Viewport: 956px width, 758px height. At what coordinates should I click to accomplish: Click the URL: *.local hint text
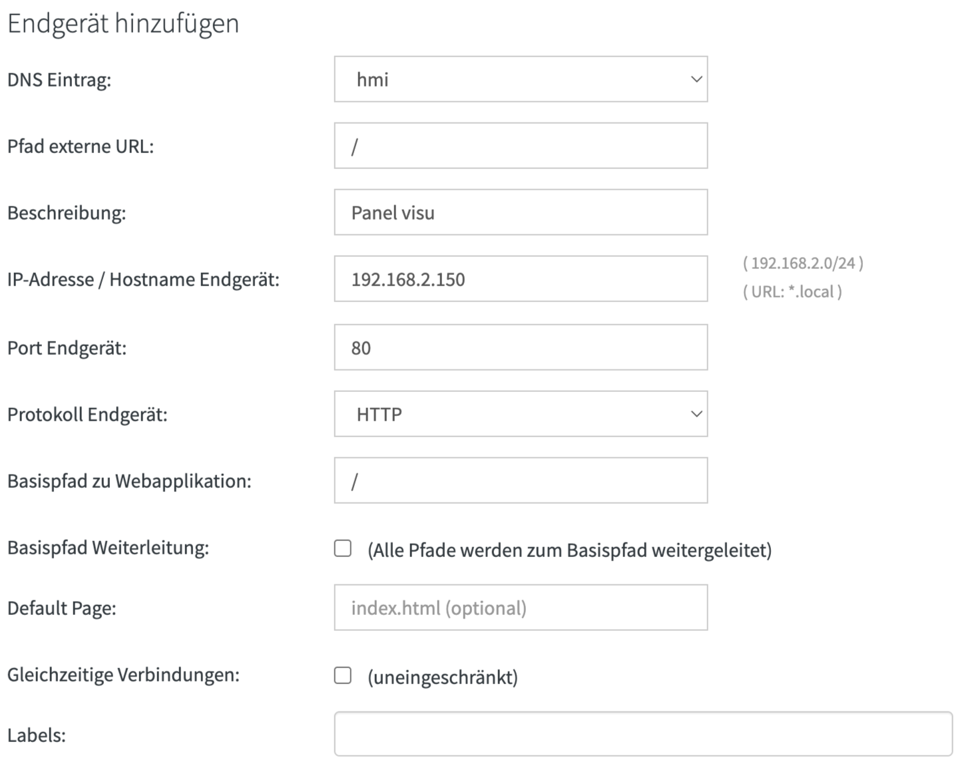click(x=793, y=292)
